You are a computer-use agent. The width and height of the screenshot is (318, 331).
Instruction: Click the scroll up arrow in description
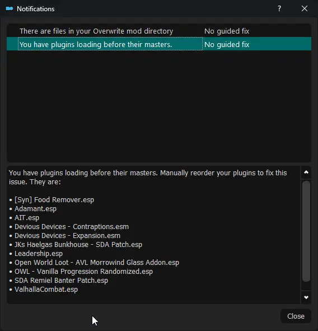point(306,173)
